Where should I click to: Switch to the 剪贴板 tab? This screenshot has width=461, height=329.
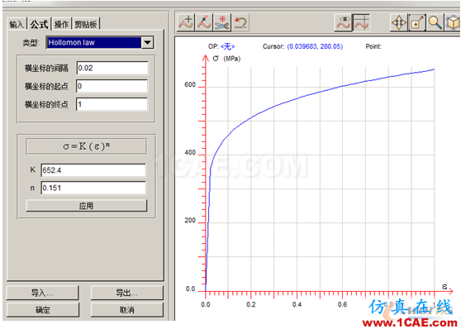coord(86,24)
